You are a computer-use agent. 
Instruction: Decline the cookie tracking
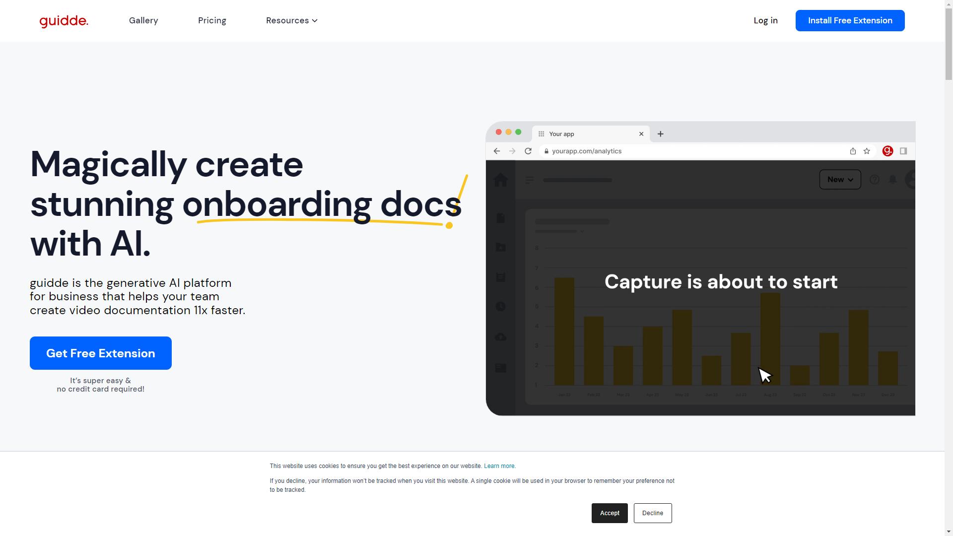(653, 513)
